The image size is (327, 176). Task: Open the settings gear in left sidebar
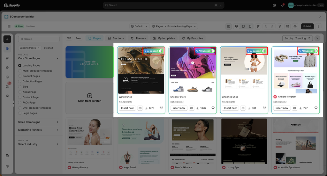coord(7,166)
